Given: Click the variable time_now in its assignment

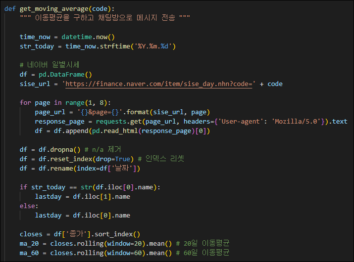Looking at the screenshot, I should click(x=35, y=37).
